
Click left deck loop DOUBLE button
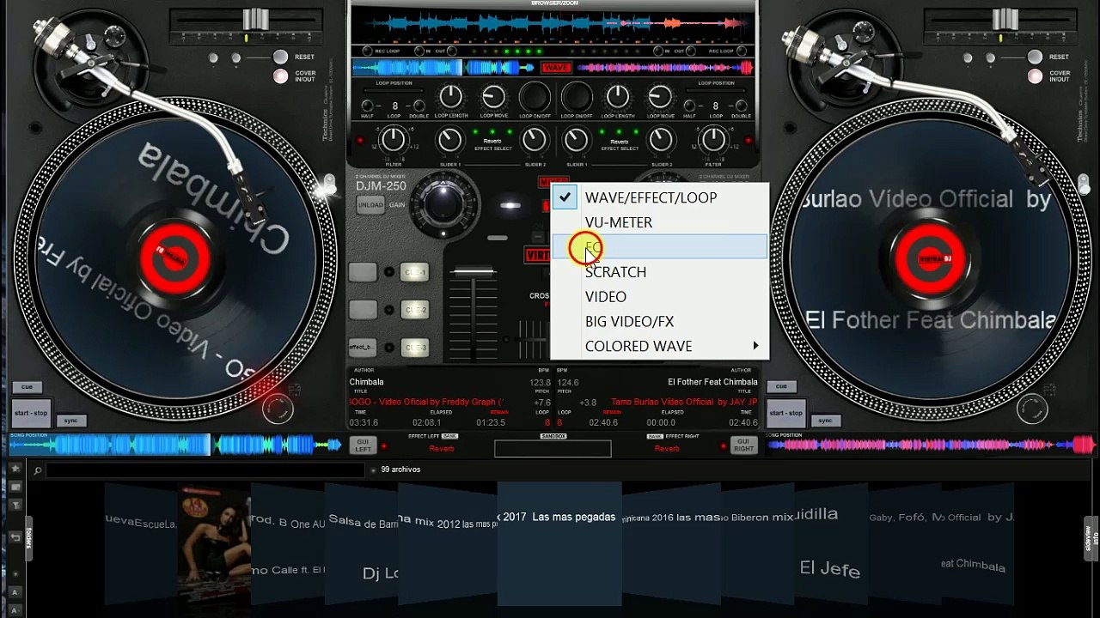coord(419,106)
